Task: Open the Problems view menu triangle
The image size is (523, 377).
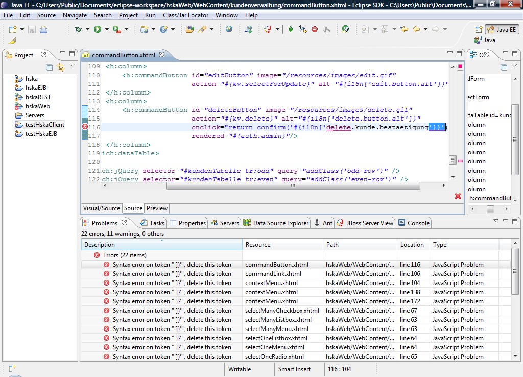Action: pyautogui.click(x=495, y=221)
